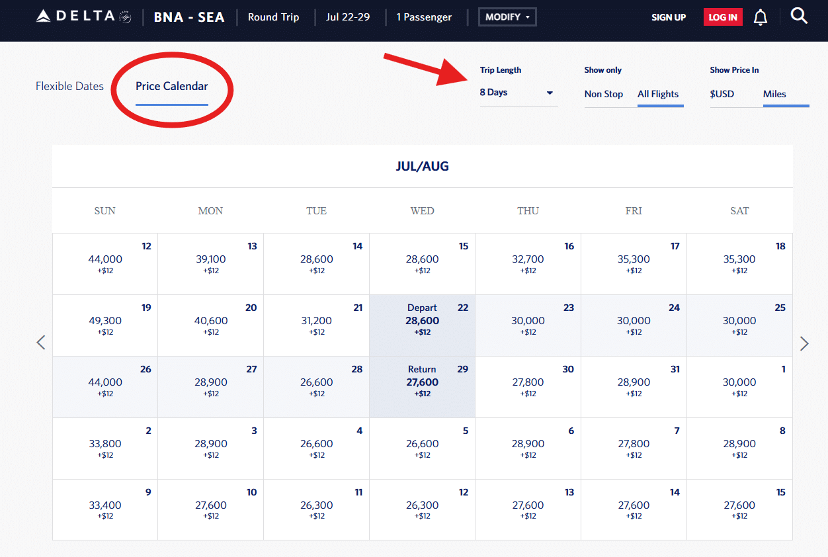Advance calendar with right arrow
Screen dimensions: 828x557
coord(804,343)
